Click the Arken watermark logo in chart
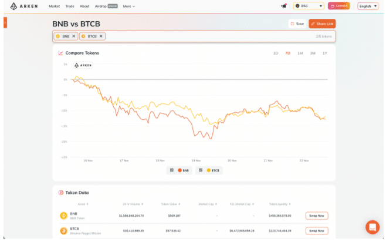 83,65
